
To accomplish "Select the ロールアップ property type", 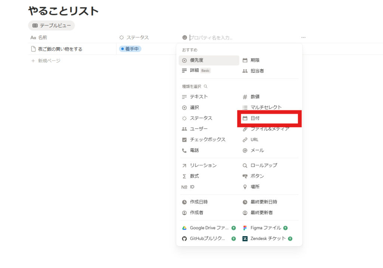I will coord(264,165).
